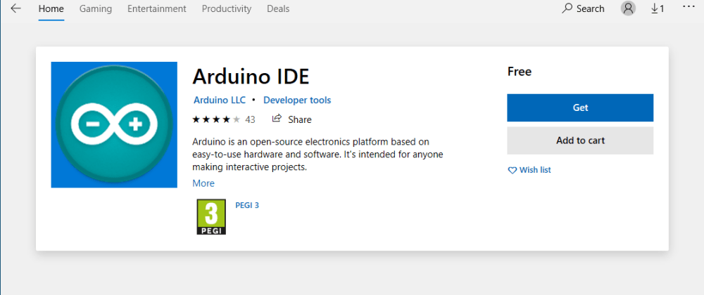Open downloads and updates indicator
This screenshot has width=704, height=295.
658,8
